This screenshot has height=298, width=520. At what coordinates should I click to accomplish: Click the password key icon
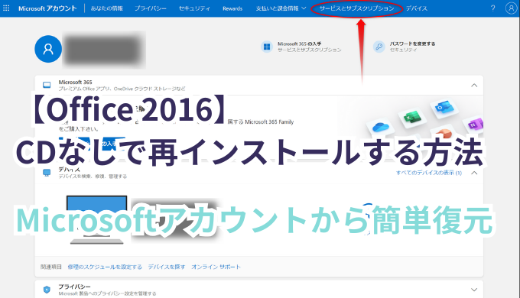click(x=379, y=47)
